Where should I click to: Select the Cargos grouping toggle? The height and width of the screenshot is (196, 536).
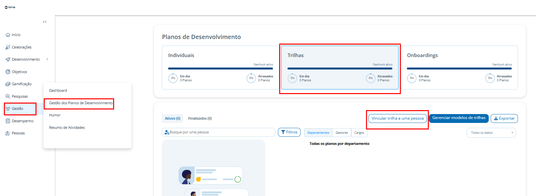pos(359,133)
